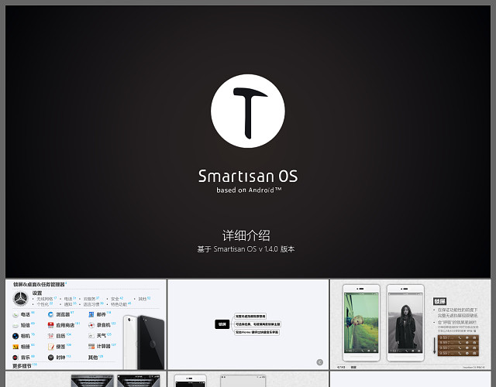Click the mail icon beside 邮件

91,314
